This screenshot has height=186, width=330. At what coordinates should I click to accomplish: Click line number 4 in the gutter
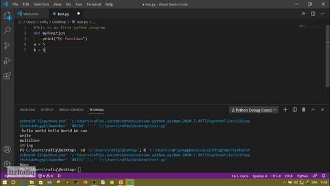pyautogui.click(x=25, y=44)
